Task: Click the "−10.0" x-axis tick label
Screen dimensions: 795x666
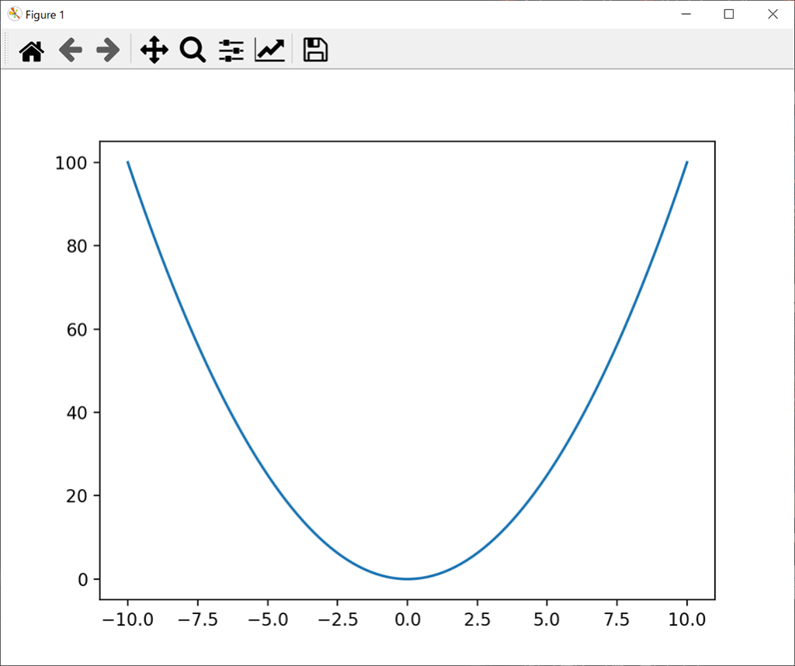Action: point(127,619)
